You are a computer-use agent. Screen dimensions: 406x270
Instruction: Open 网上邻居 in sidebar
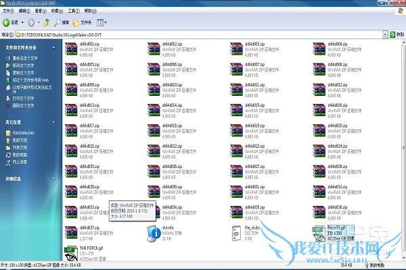tap(20, 162)
